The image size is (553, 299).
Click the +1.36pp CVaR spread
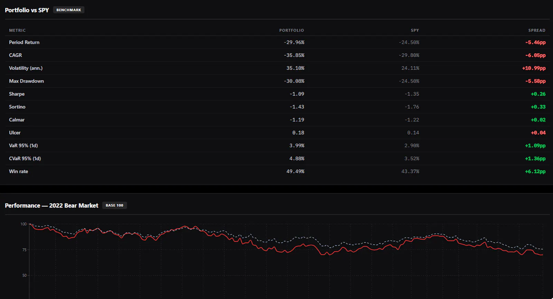coord(535,158)
